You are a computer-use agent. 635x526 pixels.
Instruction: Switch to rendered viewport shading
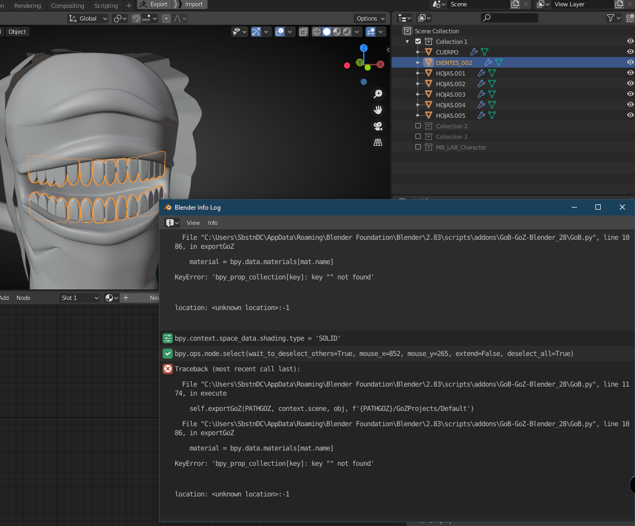coord(347,32)
